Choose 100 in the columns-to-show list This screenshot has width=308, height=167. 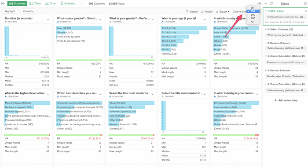click(253, 11)
